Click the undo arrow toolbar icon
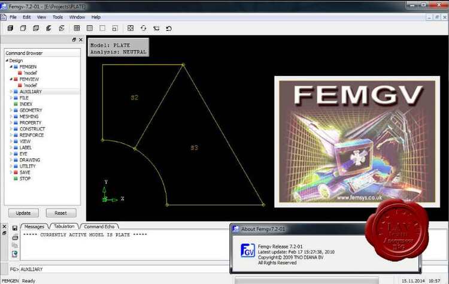449x284 pixels. (169, 28)
